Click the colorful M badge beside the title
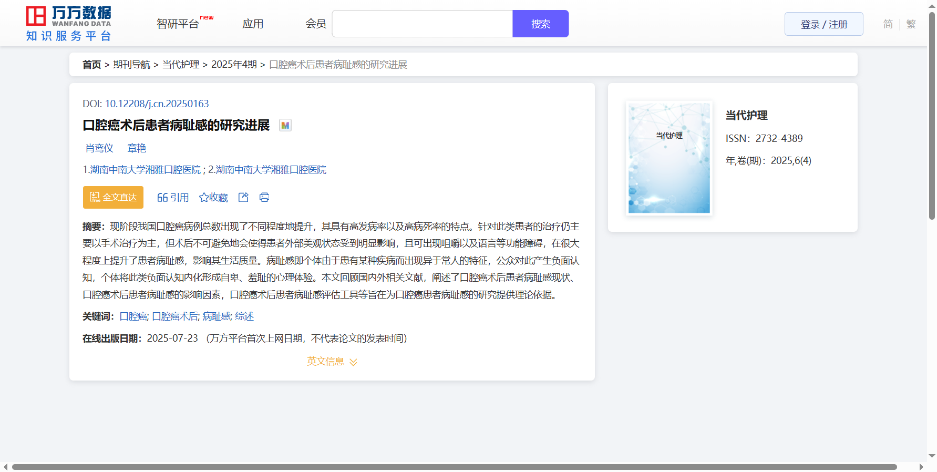Image resolution: width=937 pixels, height=472 pixels. tap(285, 126)
